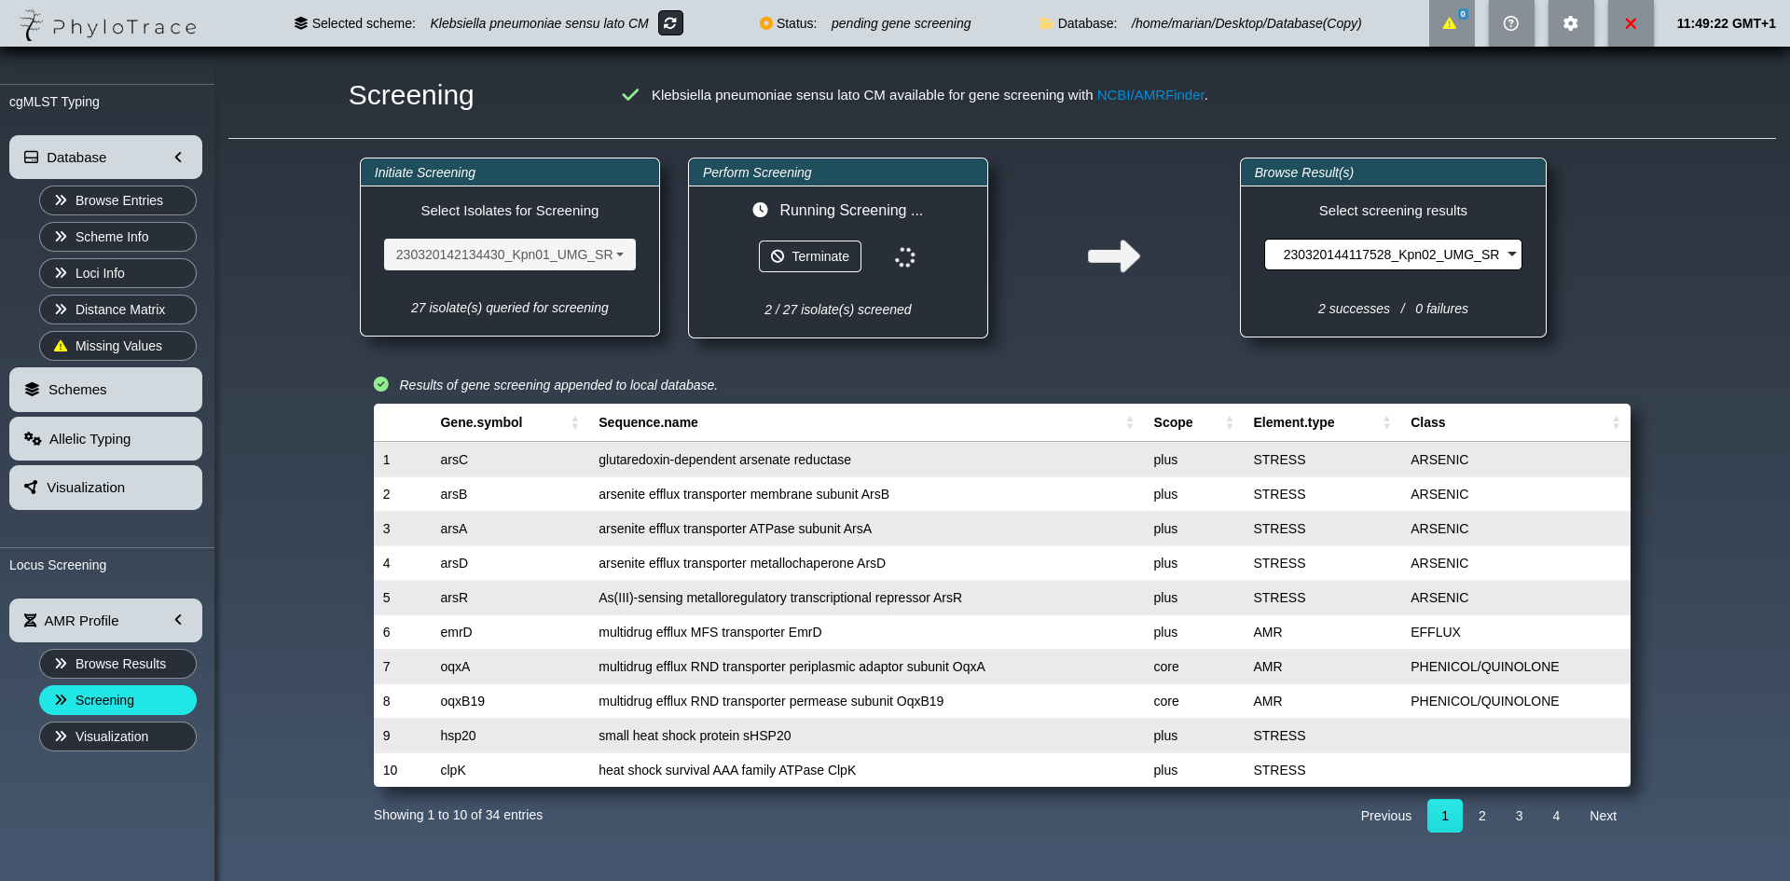1790x881 pixels.
Task: Open the Schemes sidebar item
Action: pyautogui.click(x=105, y=390)
